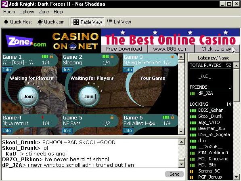Select player BeerMan_JCS
The height and width of the screenshot is (181, 241).
[x=212, y=128]
